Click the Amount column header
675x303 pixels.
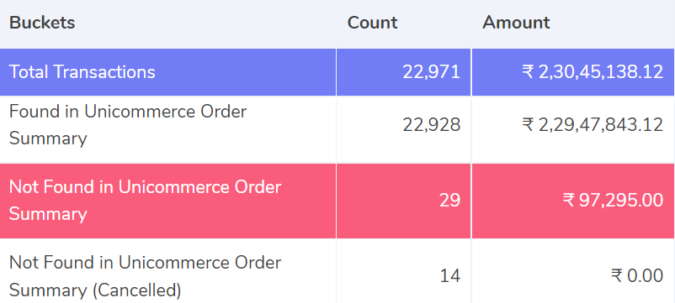(x=516, y=23)
